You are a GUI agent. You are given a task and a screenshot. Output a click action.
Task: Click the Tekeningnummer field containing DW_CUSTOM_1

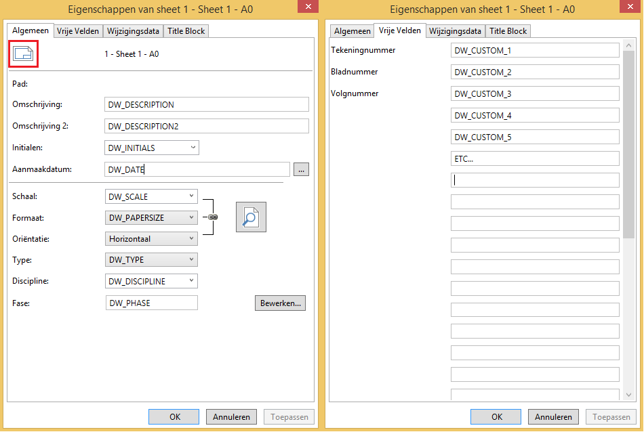(x=535, y=51)
